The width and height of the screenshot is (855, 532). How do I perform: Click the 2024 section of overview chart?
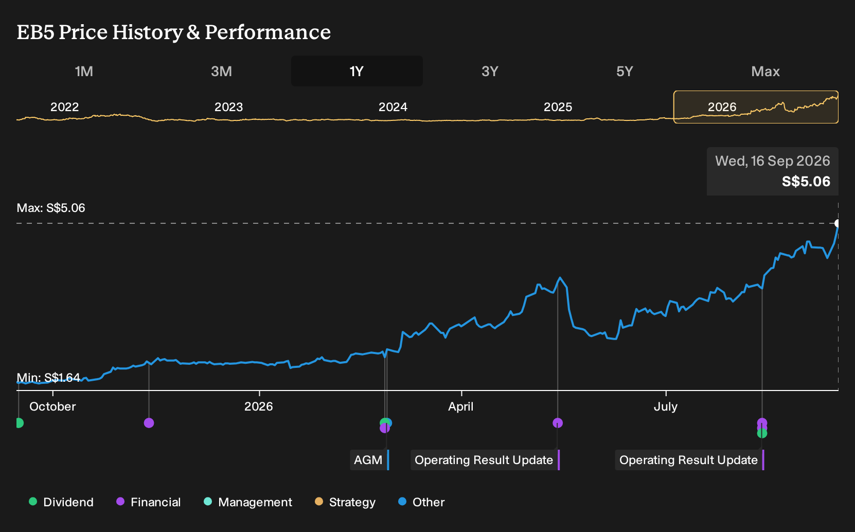pyautogui.click(x=393, y=107)
